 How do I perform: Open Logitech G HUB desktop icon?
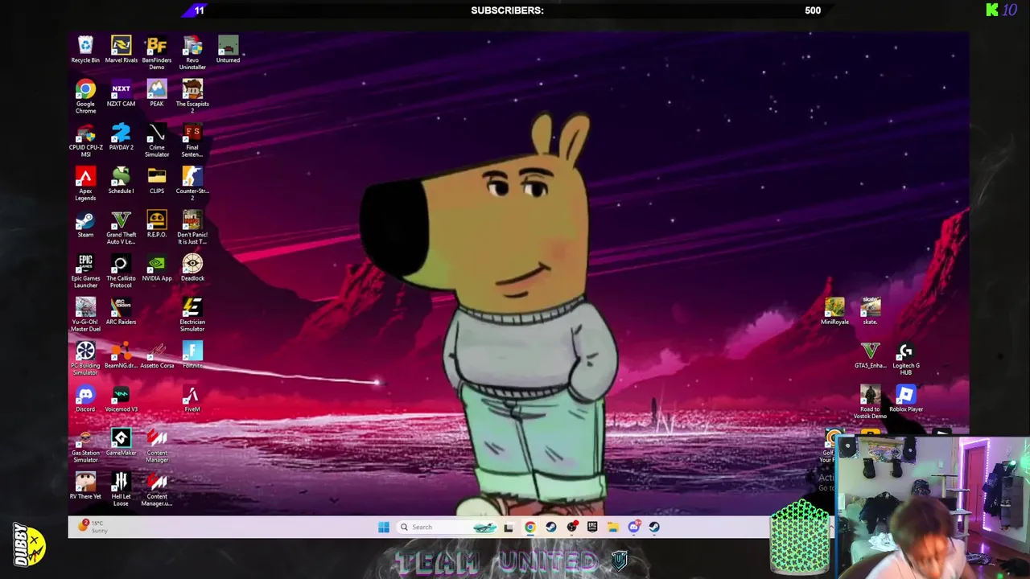click(x=906, y=358)
